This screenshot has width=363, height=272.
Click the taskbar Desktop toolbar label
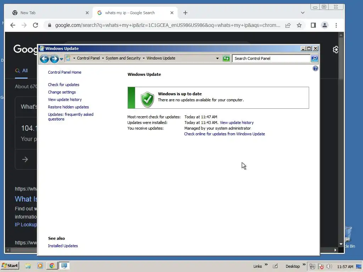[292, 266]
